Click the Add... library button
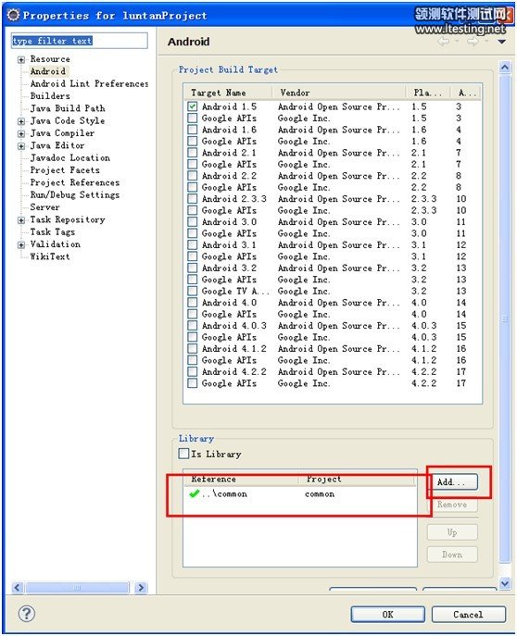Screen dimensions: 517x636 point(452,482)
